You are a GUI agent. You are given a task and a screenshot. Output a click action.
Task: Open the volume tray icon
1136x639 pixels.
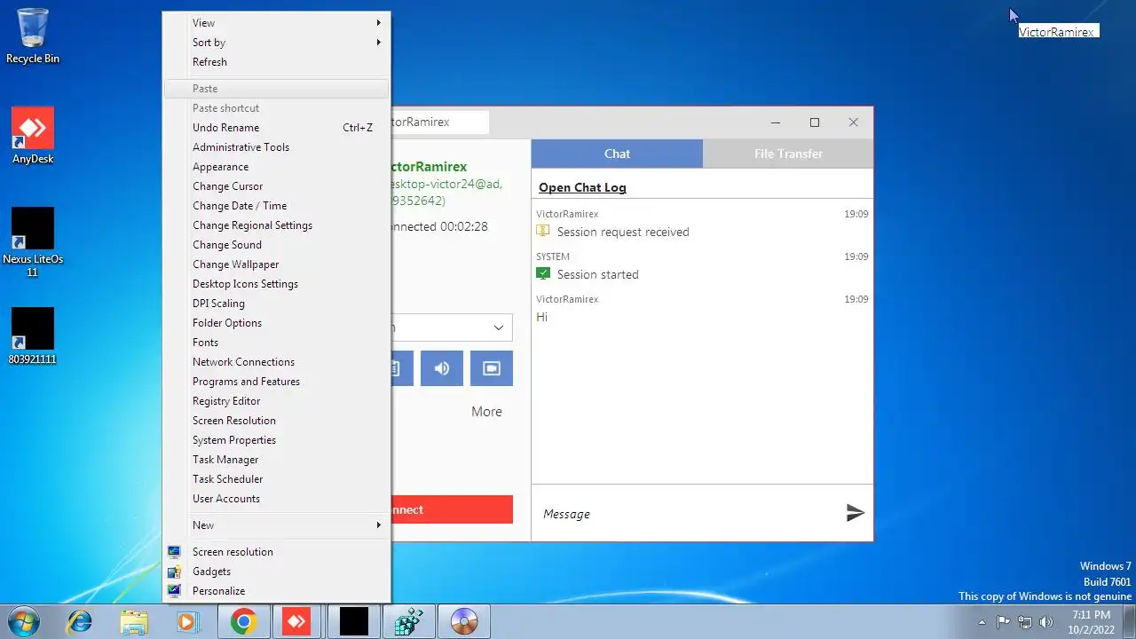coord(1046,622)
